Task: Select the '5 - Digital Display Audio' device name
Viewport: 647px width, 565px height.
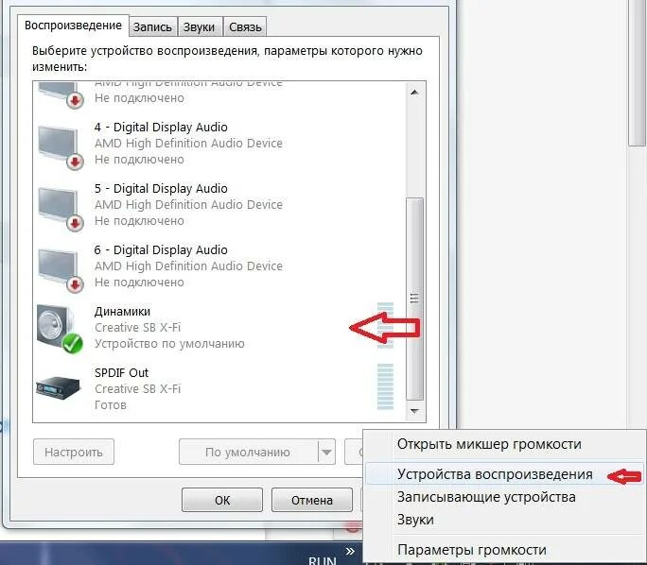Action: tap(161, 188)
